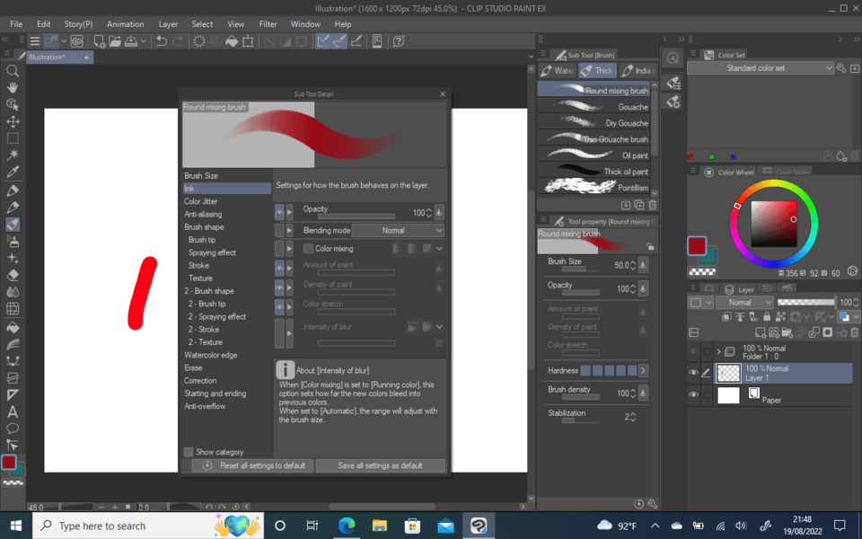Open the Blending mode dropdown
This screenshot has height=539, width=862.
pos(398,230)
